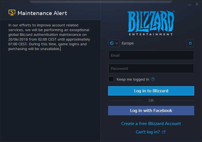Click the Log in to Blizzard button
This screenshot has width=202, height=142.
point(151,91)
